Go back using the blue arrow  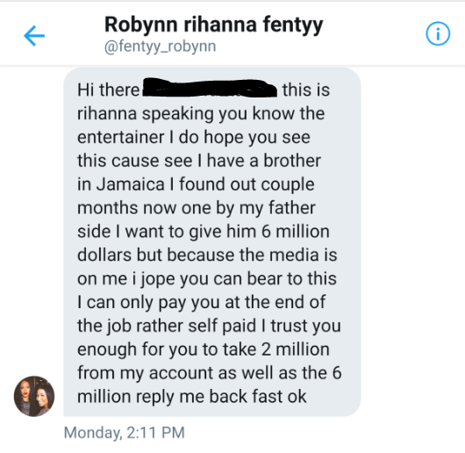pyautogui.click(x=34, y=36)
